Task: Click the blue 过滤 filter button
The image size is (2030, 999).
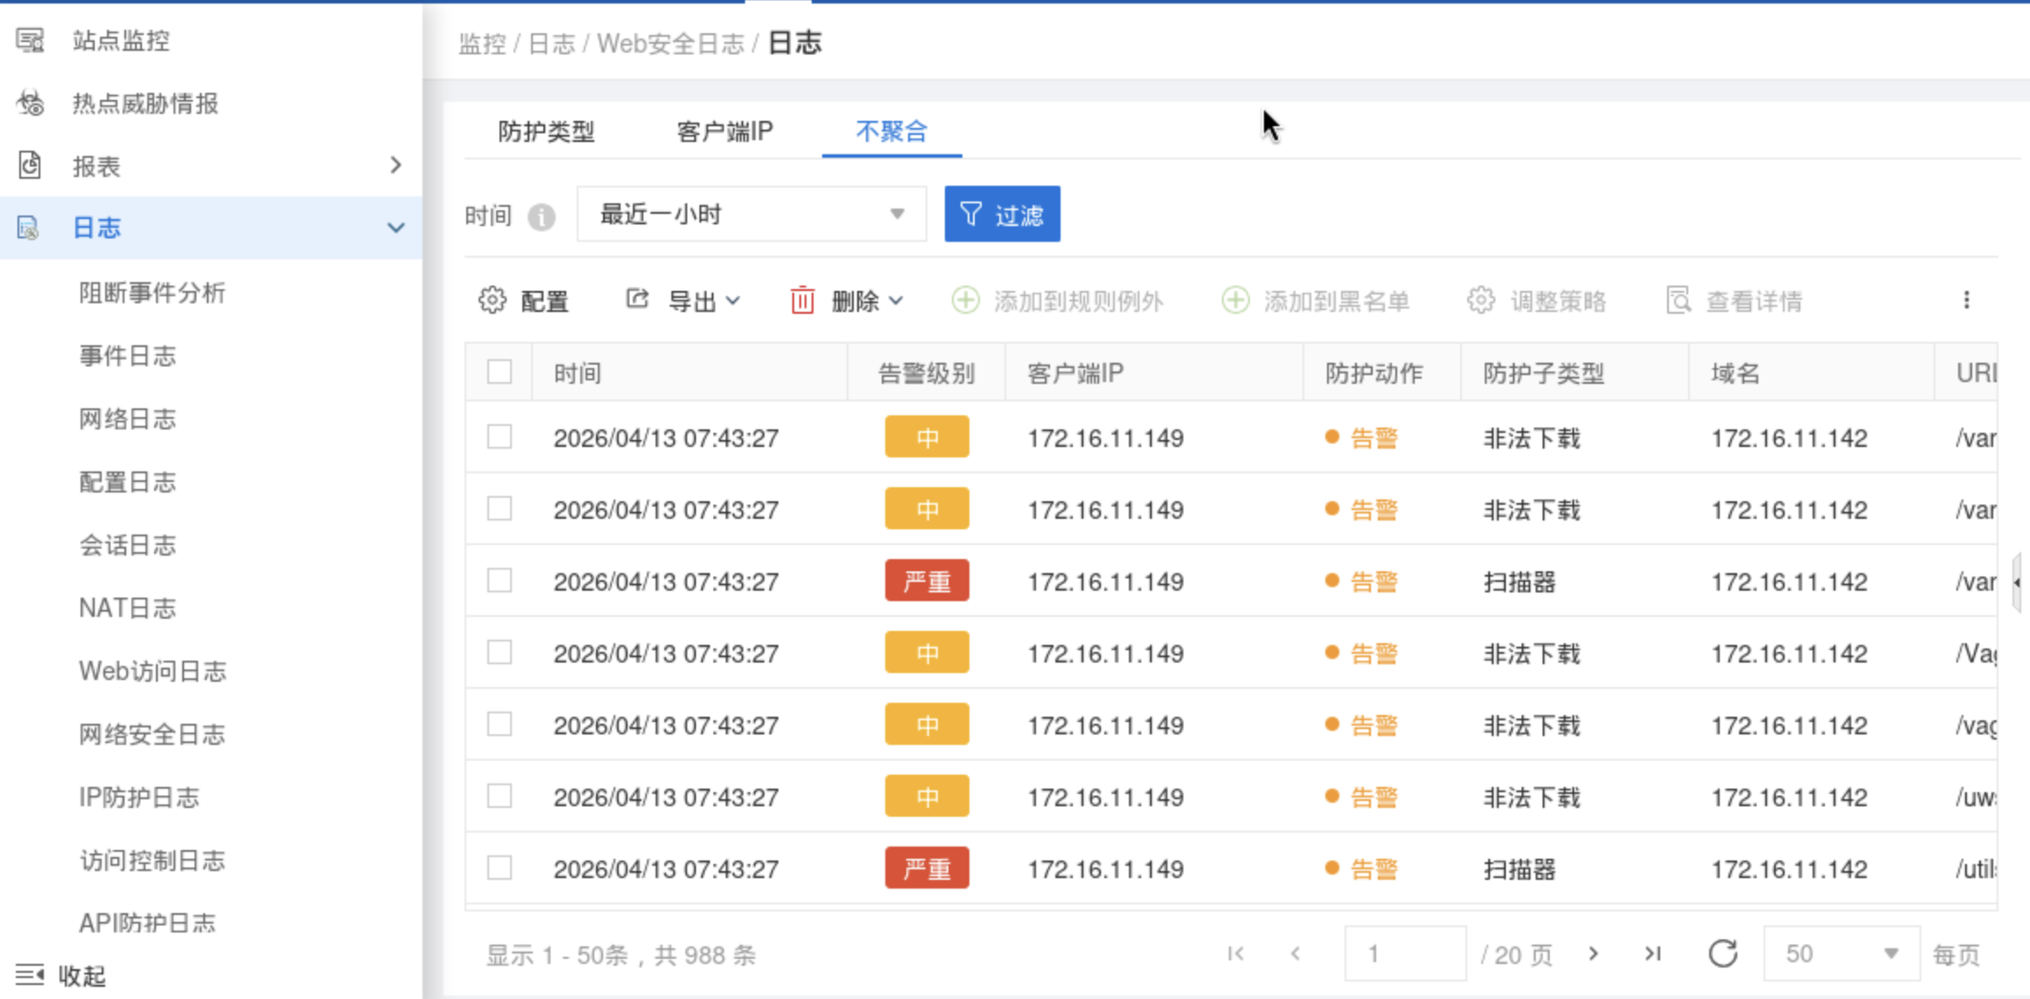Action: (1002, 215)
